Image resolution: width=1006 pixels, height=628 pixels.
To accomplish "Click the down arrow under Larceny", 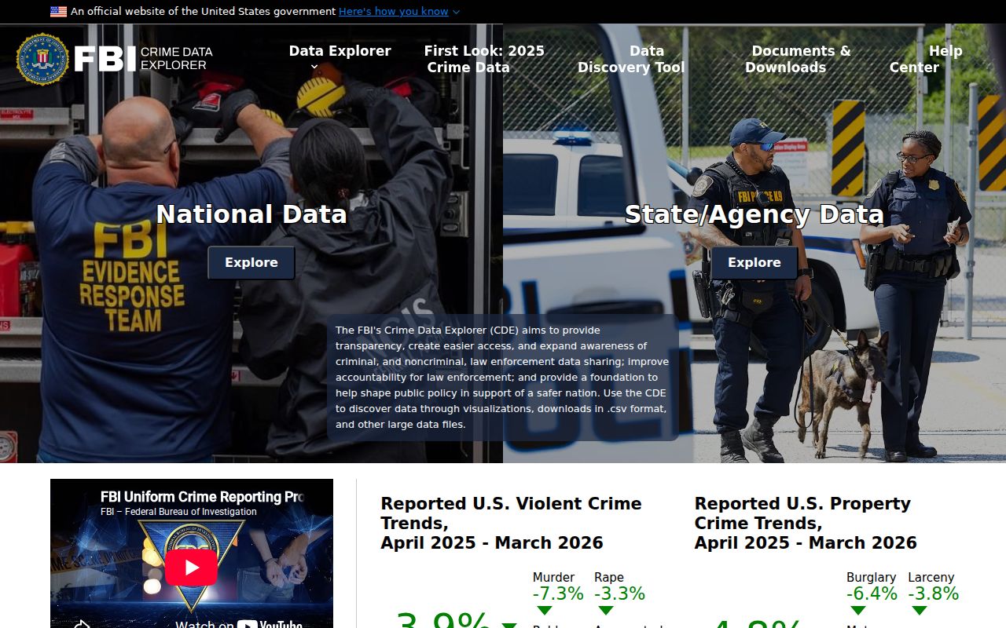I will [x=920, y=610].
